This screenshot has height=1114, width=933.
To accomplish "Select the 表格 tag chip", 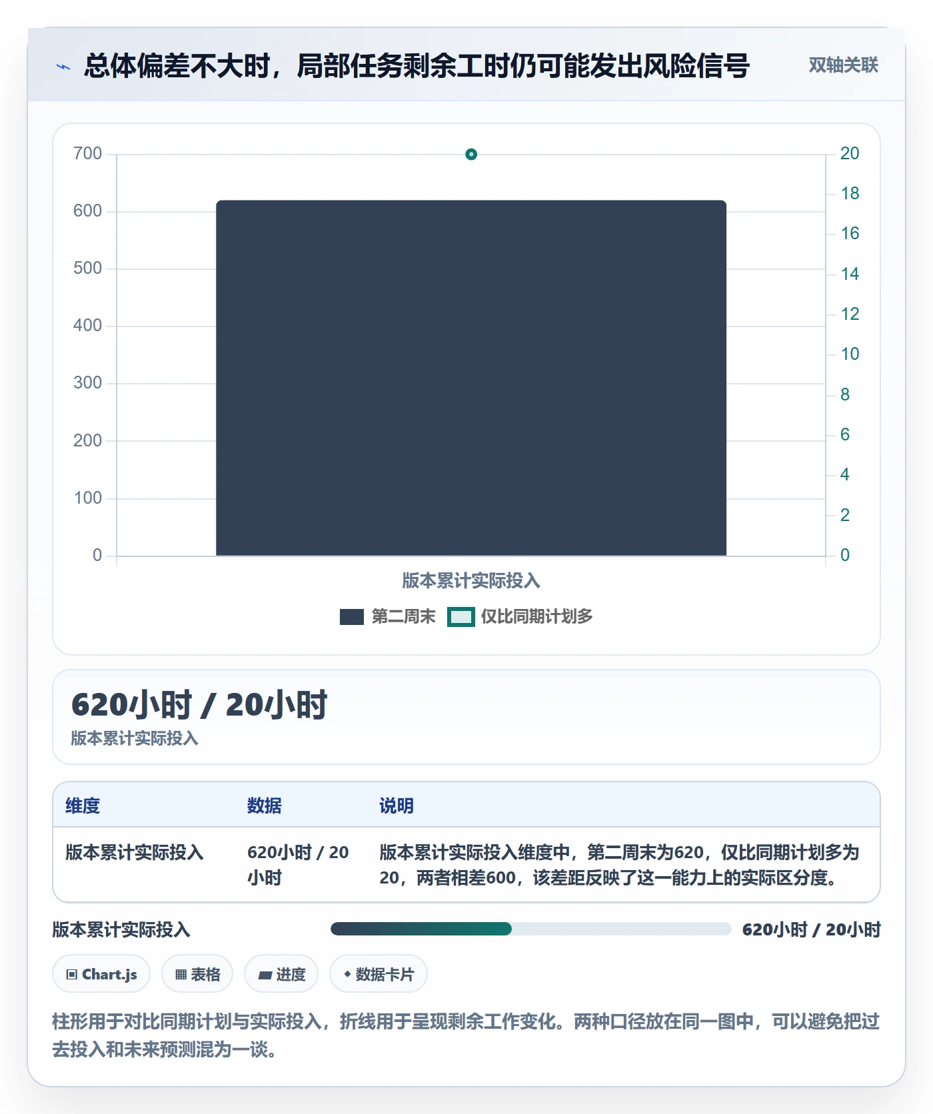I will [x=197, y=974].
